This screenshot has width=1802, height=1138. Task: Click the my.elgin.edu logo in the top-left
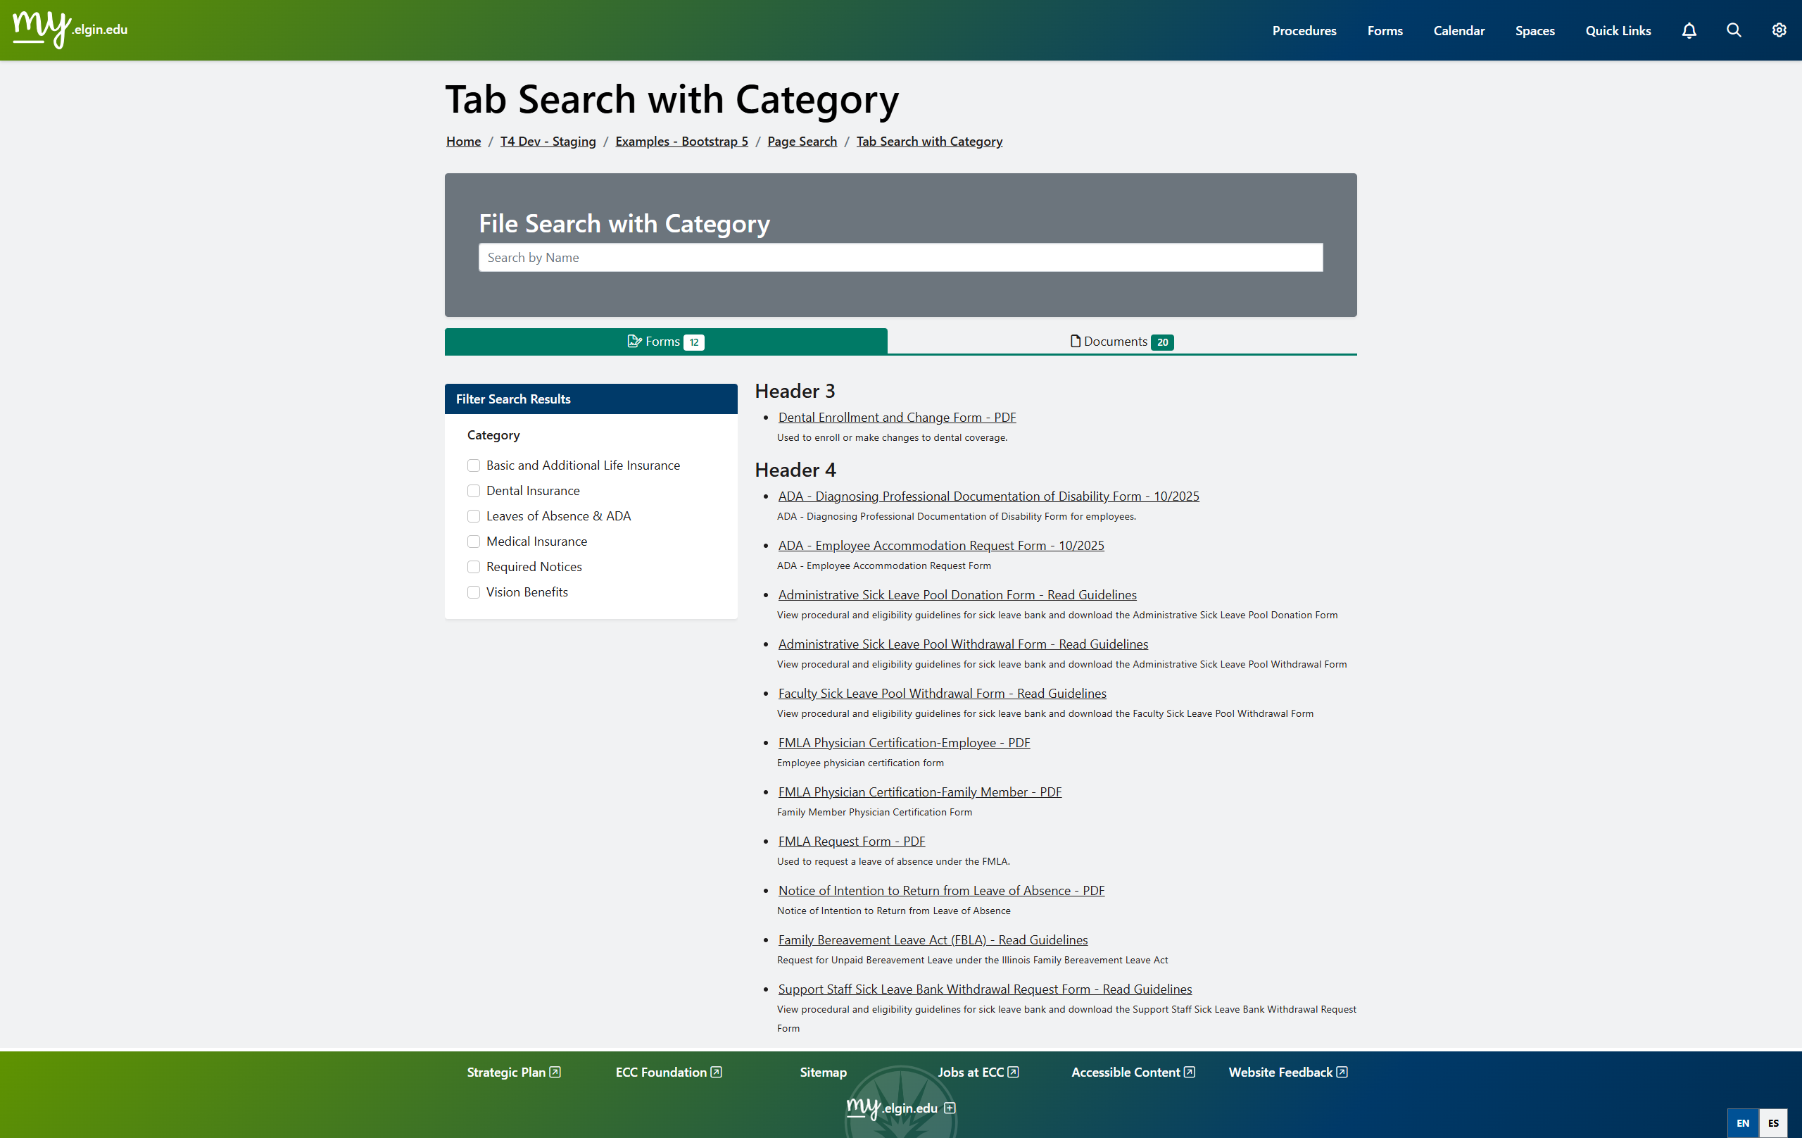coord(70,30)
